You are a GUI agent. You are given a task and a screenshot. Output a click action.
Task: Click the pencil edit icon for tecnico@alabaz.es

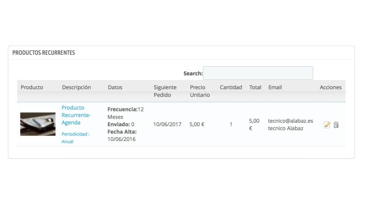coord(327,124)
